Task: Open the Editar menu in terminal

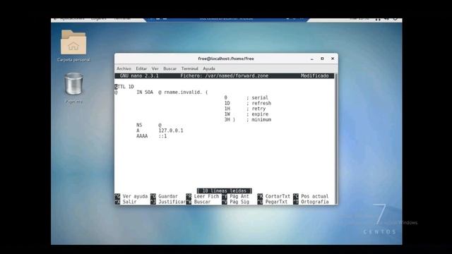Action: [x=141, y=68]
